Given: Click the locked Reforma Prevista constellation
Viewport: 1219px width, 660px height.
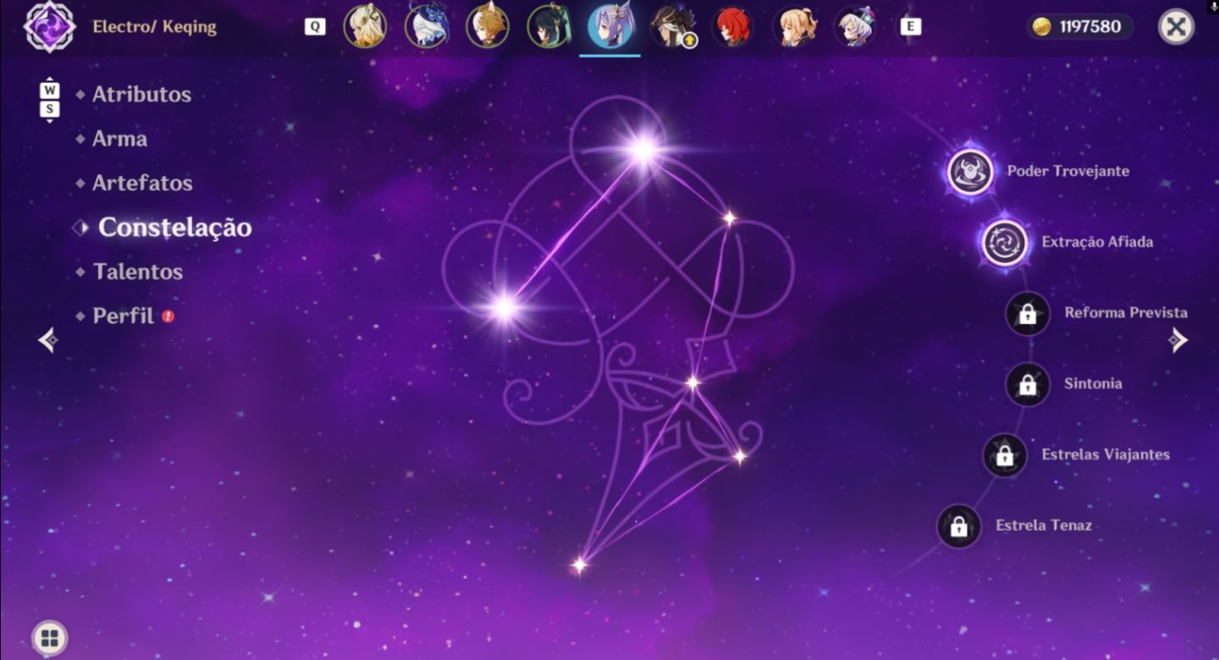Looking at the screenshot, I should point(1028,313).
